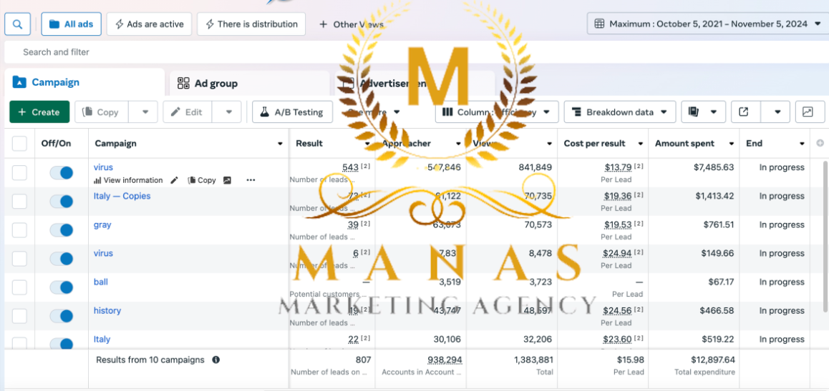Expand the export options arrow
This screenshot has width=829, height=391.
[x=777, y=112]
